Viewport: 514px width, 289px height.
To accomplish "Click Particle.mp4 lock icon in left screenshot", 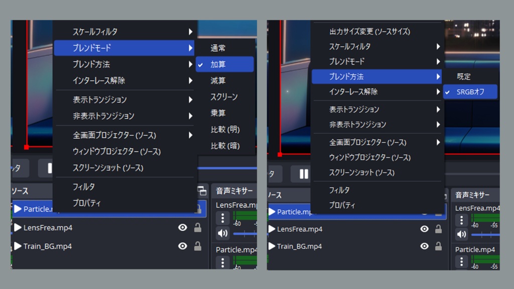I will tap(198, 209).
